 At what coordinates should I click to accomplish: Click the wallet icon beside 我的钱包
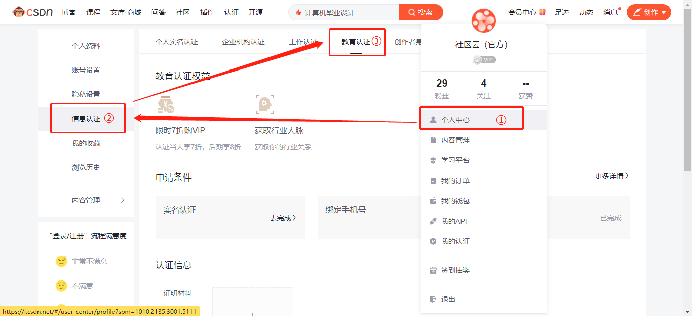[x=433, y=201]
